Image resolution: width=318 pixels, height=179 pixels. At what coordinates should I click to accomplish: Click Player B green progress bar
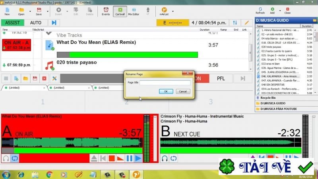(231, 151)
